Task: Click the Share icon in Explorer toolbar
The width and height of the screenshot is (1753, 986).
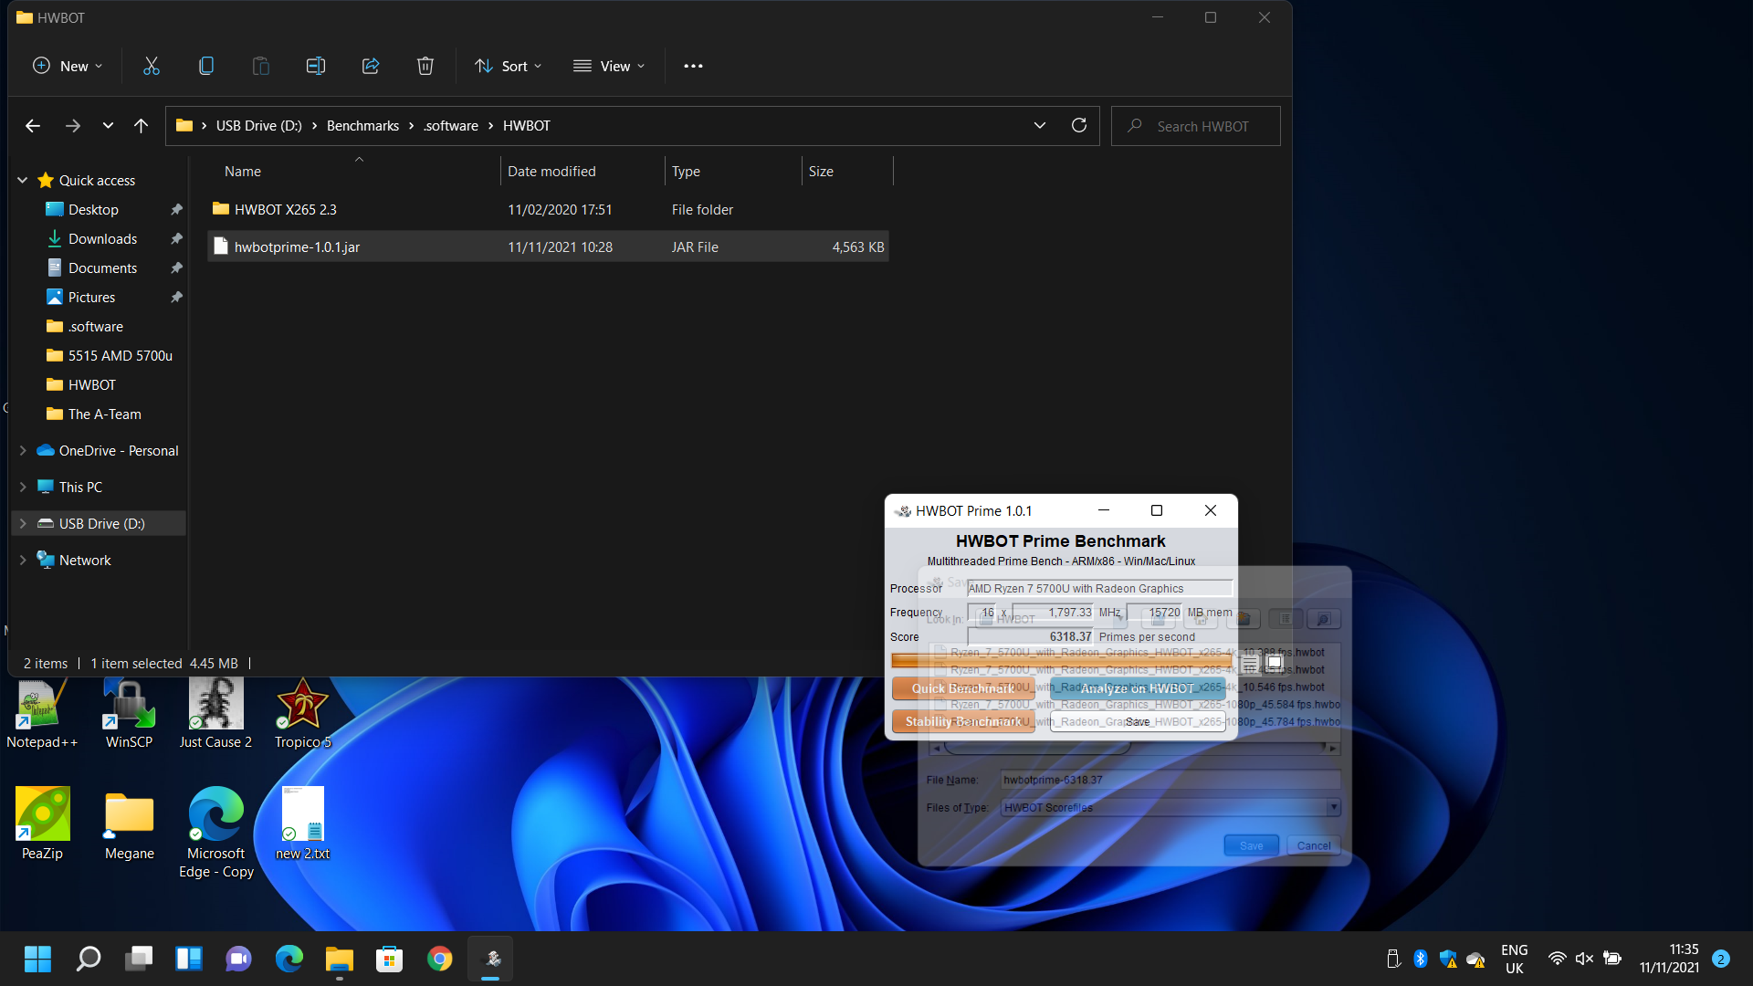Action: point(371,66)
